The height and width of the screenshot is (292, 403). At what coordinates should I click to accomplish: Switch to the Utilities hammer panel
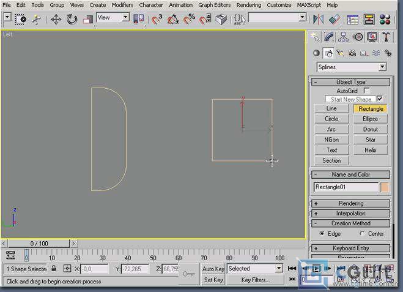(x=386, y=37)
